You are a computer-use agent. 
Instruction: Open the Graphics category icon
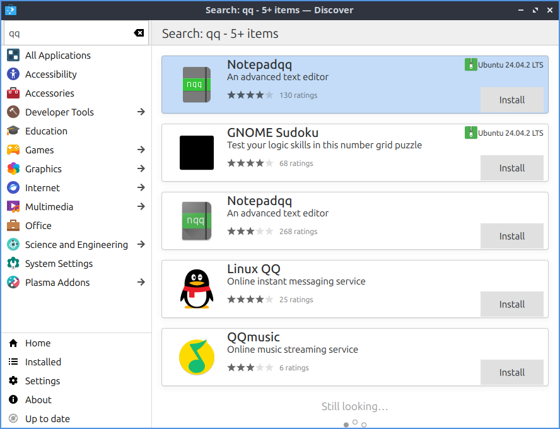(13, 169)
